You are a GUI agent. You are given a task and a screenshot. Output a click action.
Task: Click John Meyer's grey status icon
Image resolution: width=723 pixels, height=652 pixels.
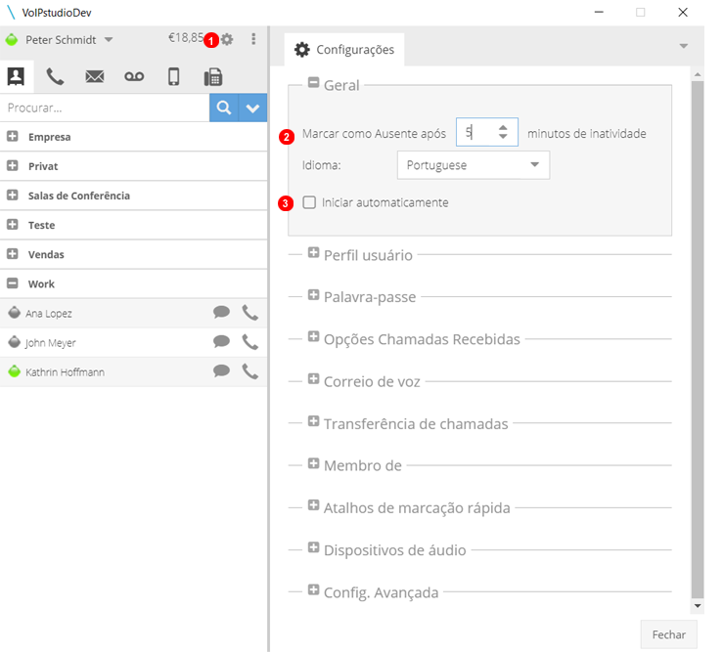pos(15,342)
